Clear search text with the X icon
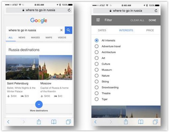Screen dimensions: 169x132 [x=62, y=30]
